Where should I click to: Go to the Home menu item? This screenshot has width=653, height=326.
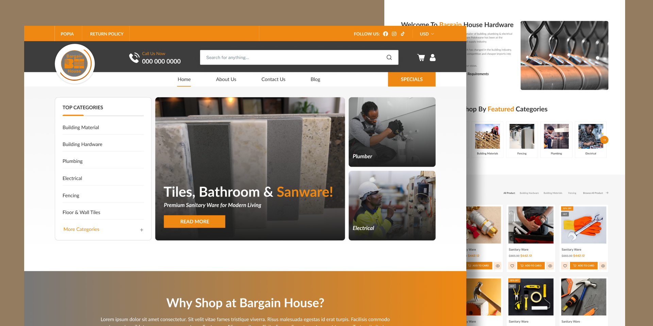pos(184,79)
